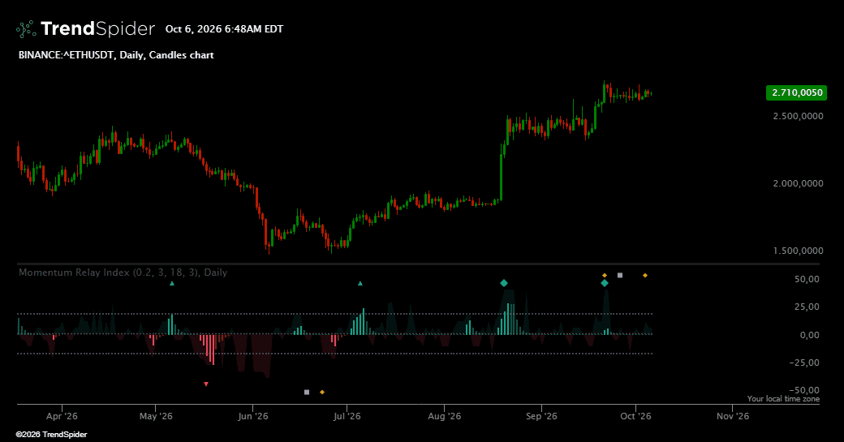Click the Momentum Relay Index indicator label

(x=123, y=272)
